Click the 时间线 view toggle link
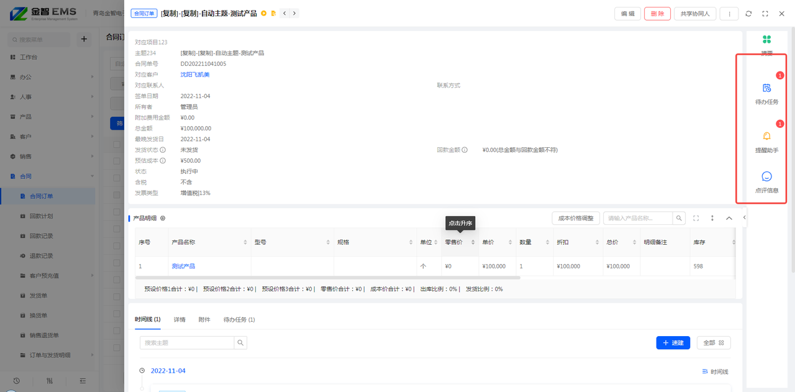This screenshot has height=392, width=795. (715, 371)
